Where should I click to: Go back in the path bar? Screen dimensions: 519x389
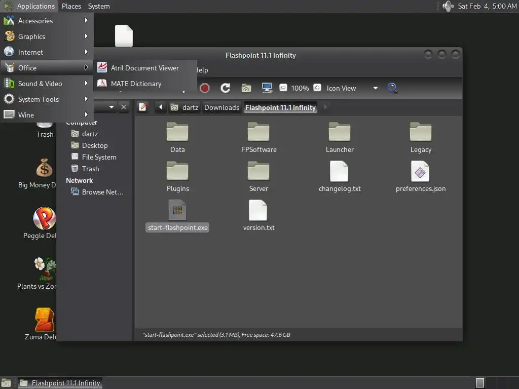[161, 107]
